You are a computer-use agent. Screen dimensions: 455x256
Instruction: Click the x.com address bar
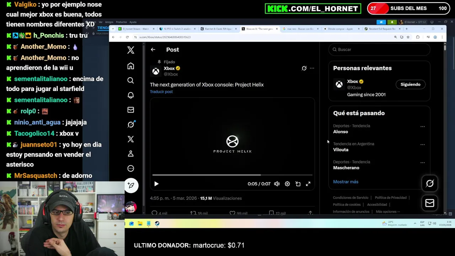(x=263, y=37)
